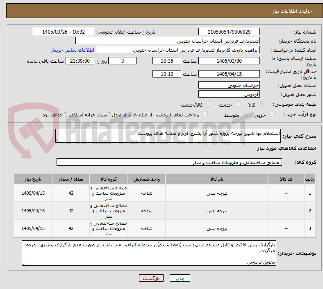Click the announcement date field 1405/03/26 - 10:32

coord(64,32)
